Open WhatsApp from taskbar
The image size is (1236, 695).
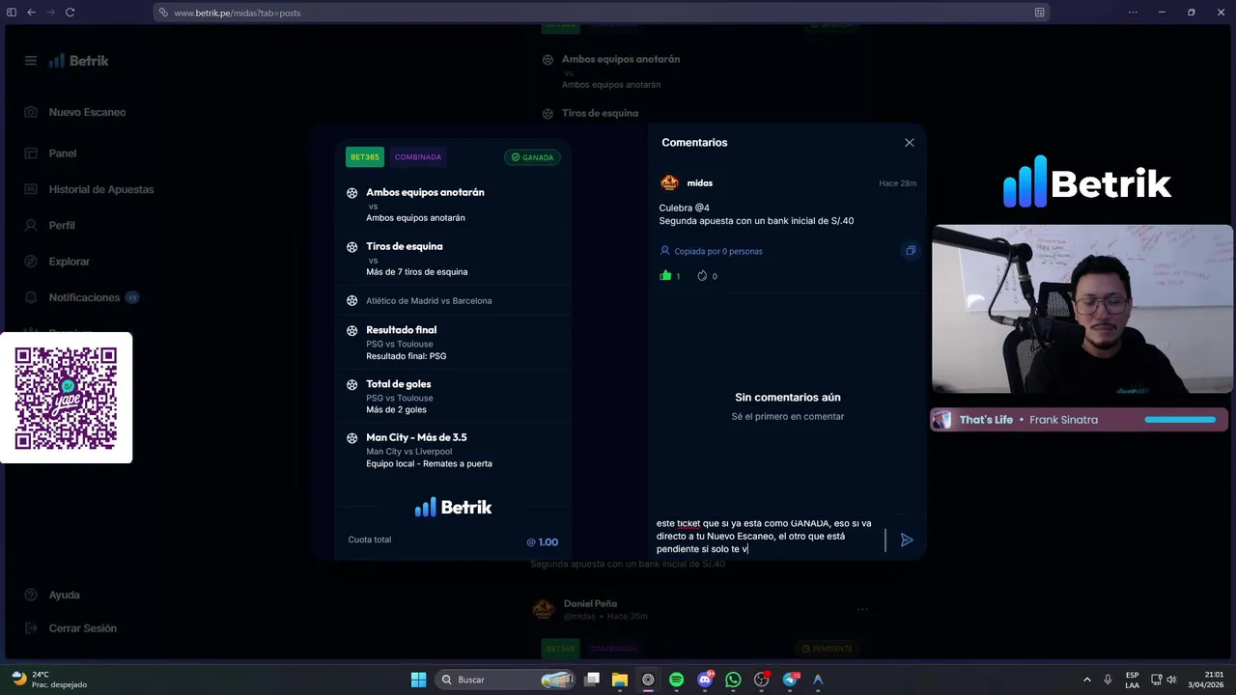tap(733, 680)
